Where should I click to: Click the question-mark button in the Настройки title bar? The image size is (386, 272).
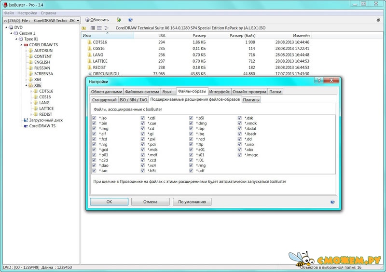(319, 80)
